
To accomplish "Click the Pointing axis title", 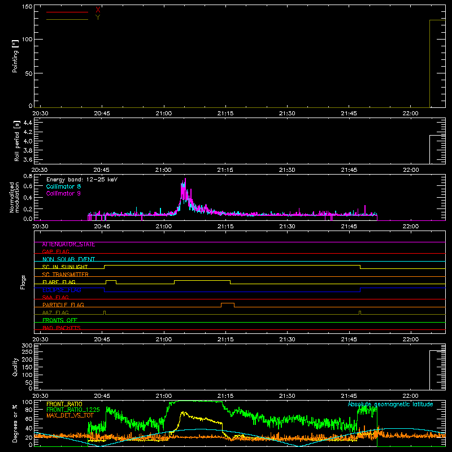I will tap(15, 56).
